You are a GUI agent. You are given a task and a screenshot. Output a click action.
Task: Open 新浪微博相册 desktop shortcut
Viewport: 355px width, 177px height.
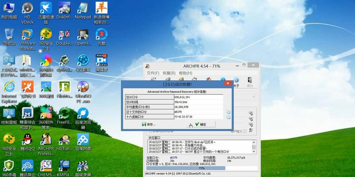(102, 13)
